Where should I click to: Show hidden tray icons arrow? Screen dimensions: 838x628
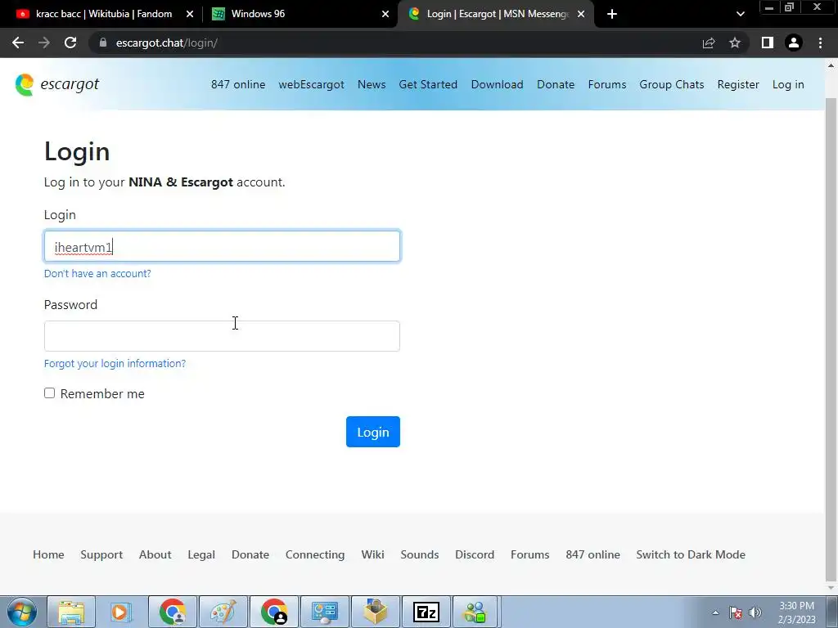click(715, 612)
